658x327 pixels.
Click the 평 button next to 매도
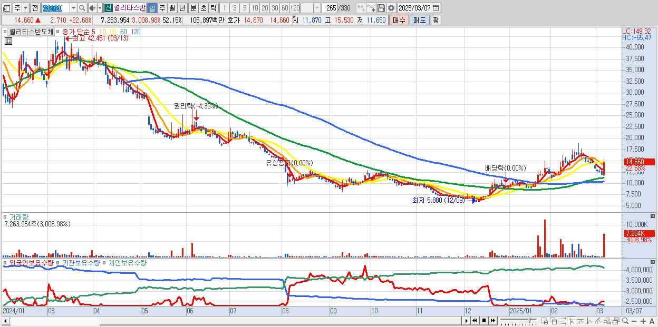436,20
